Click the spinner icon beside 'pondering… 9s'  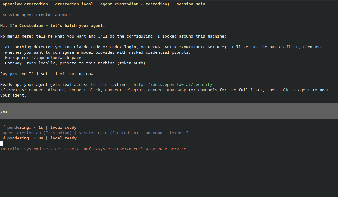[4, 138]
